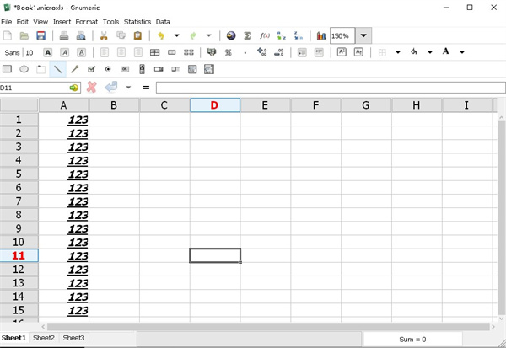506x348 pixels.
Task: Select the line drawing tool
Action: pos(57,69)
